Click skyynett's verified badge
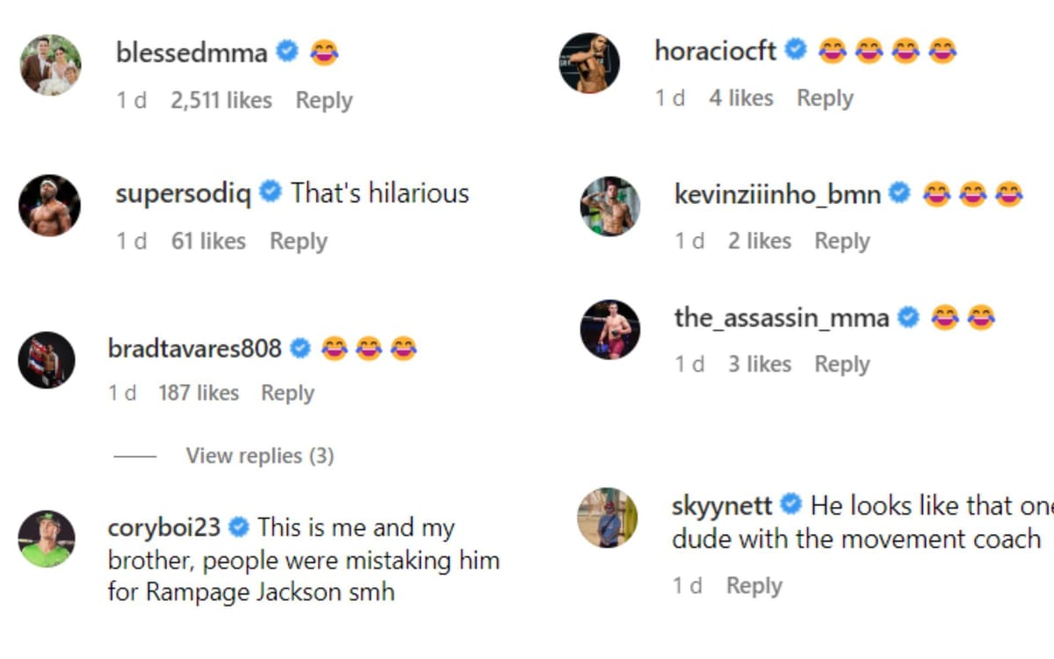Viewport: 1054px width, 659px height. pos(790,505)
